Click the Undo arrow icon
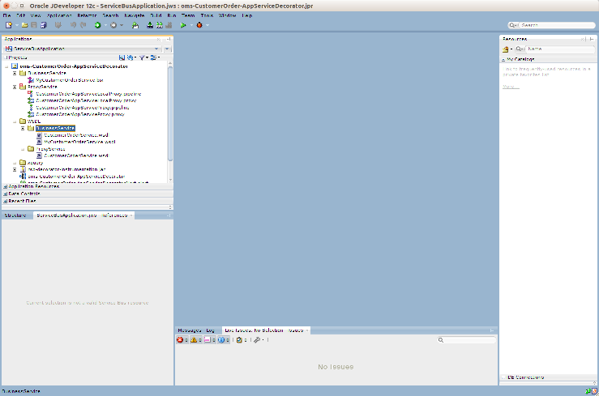599x396 pixels. pos(73,25)
